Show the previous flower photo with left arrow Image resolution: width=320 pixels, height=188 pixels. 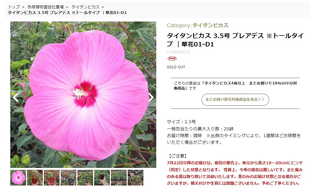point(16,97)
